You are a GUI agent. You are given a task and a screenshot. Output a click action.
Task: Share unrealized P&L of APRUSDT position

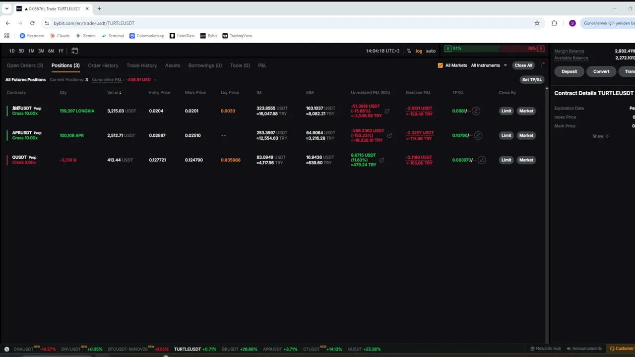click(x=389, y=135)
